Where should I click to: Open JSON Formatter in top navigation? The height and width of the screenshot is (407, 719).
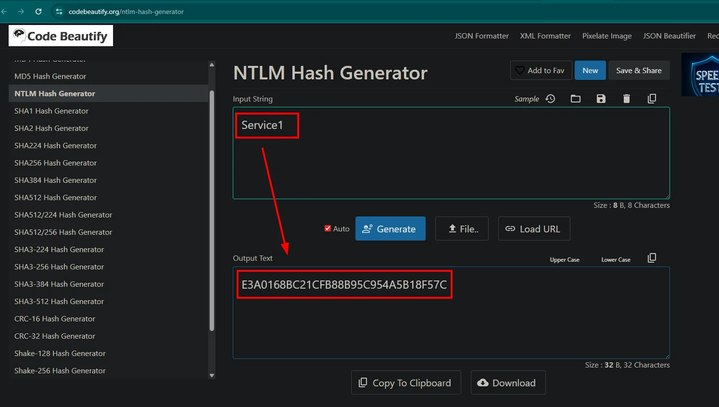coord(481,36)
